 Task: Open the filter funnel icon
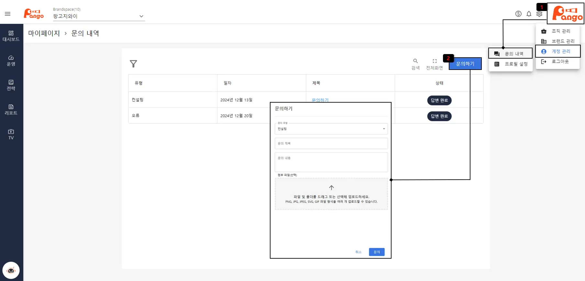point(133,64)
